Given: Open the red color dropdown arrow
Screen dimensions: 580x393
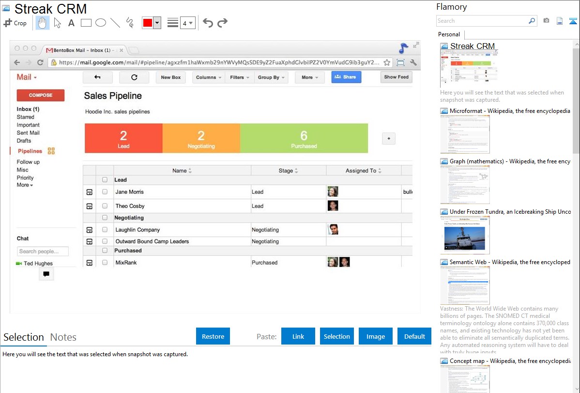Looking at the screenshot, I should pyautogui.click(x=157, y=23).
